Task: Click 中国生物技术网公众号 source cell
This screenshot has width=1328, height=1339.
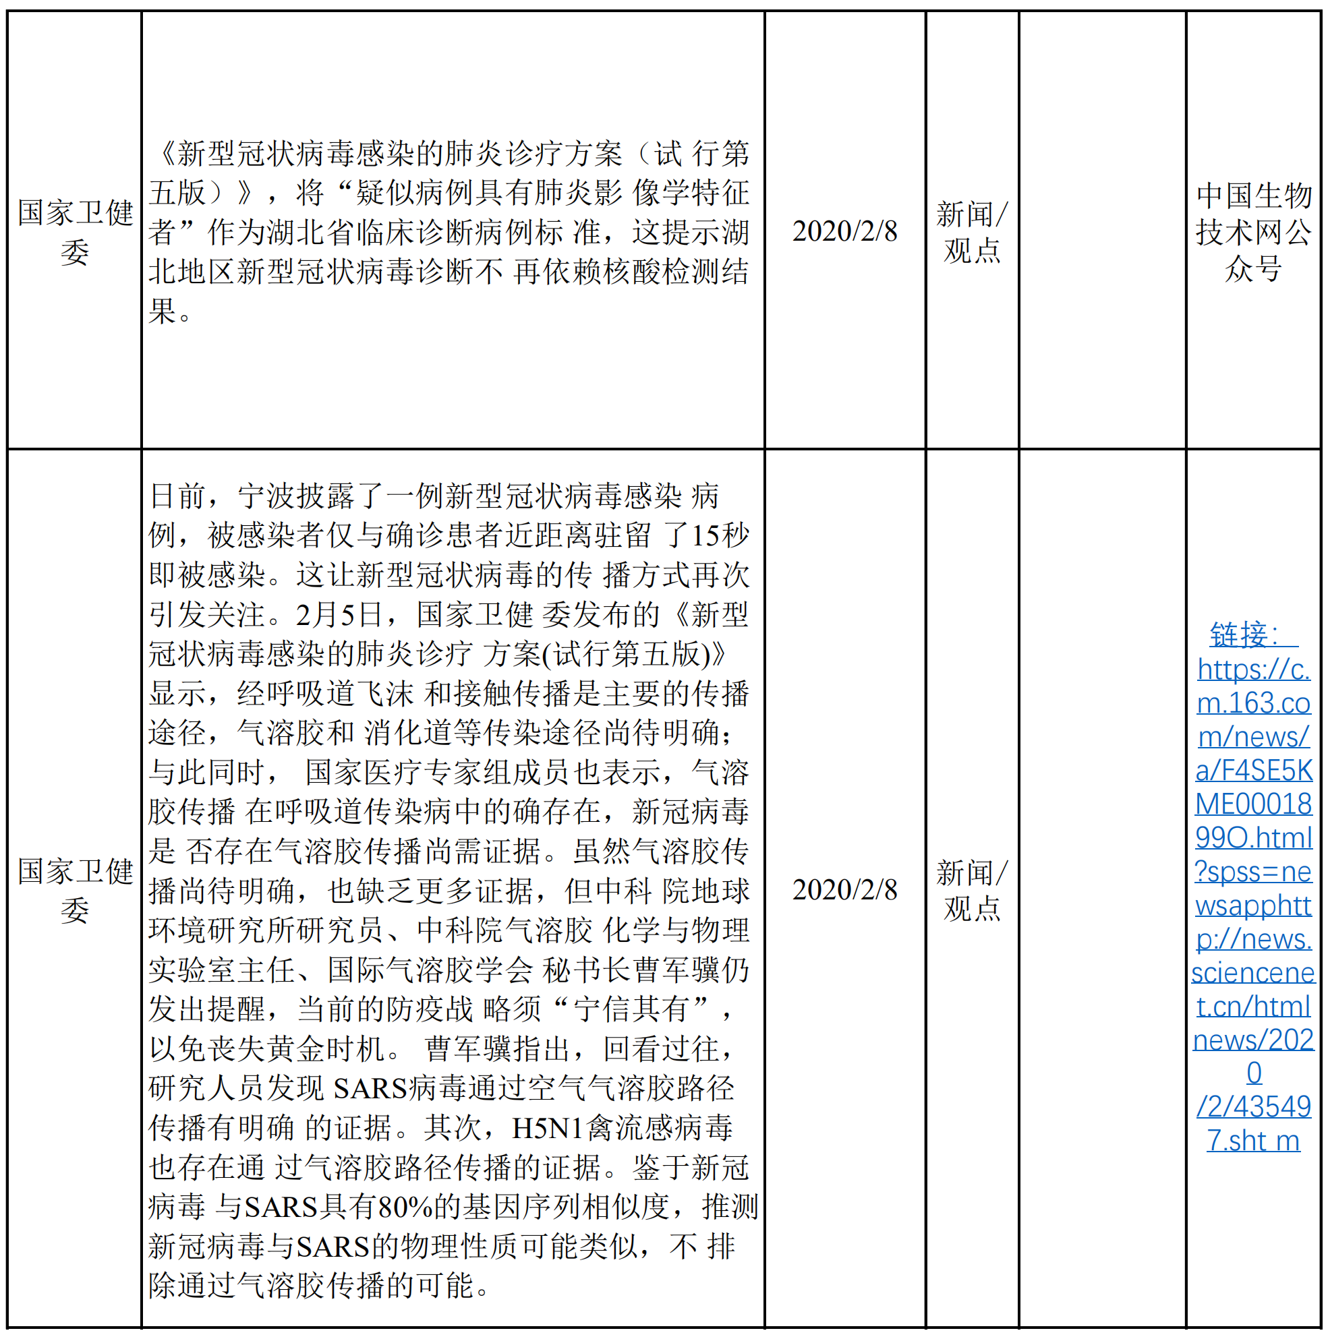Action: click(x=1252, y=231)
